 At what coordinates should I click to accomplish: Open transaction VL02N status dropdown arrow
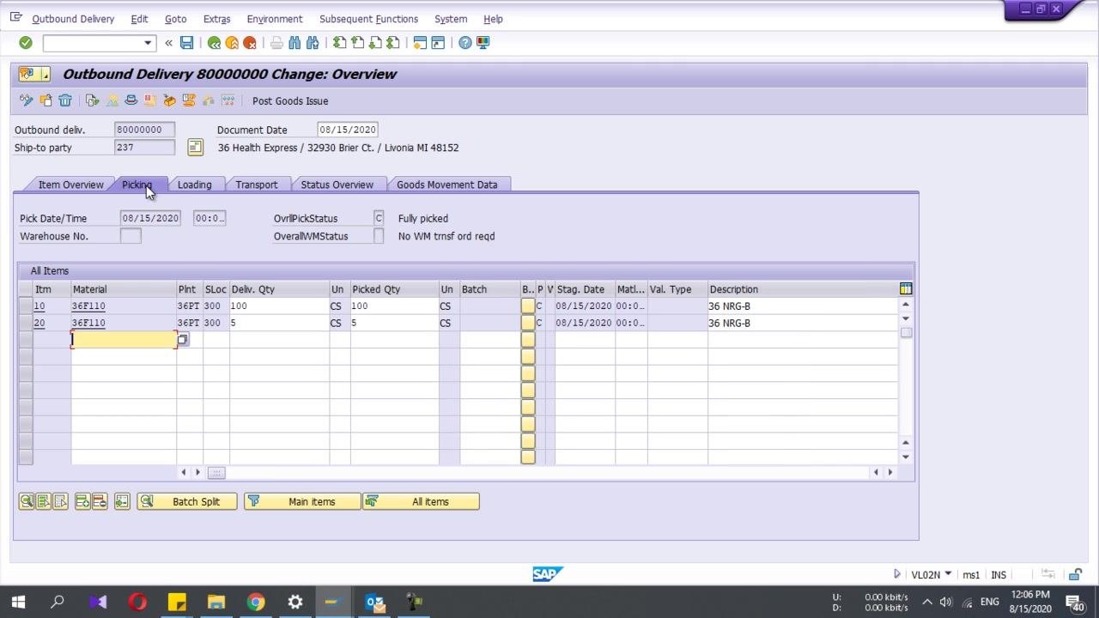(948, 574)
